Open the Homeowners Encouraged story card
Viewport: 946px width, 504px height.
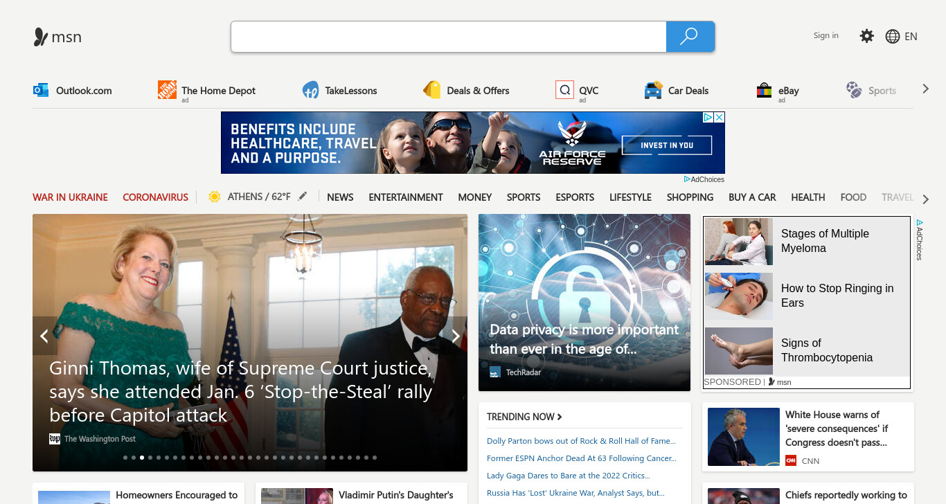coord(139,494)
